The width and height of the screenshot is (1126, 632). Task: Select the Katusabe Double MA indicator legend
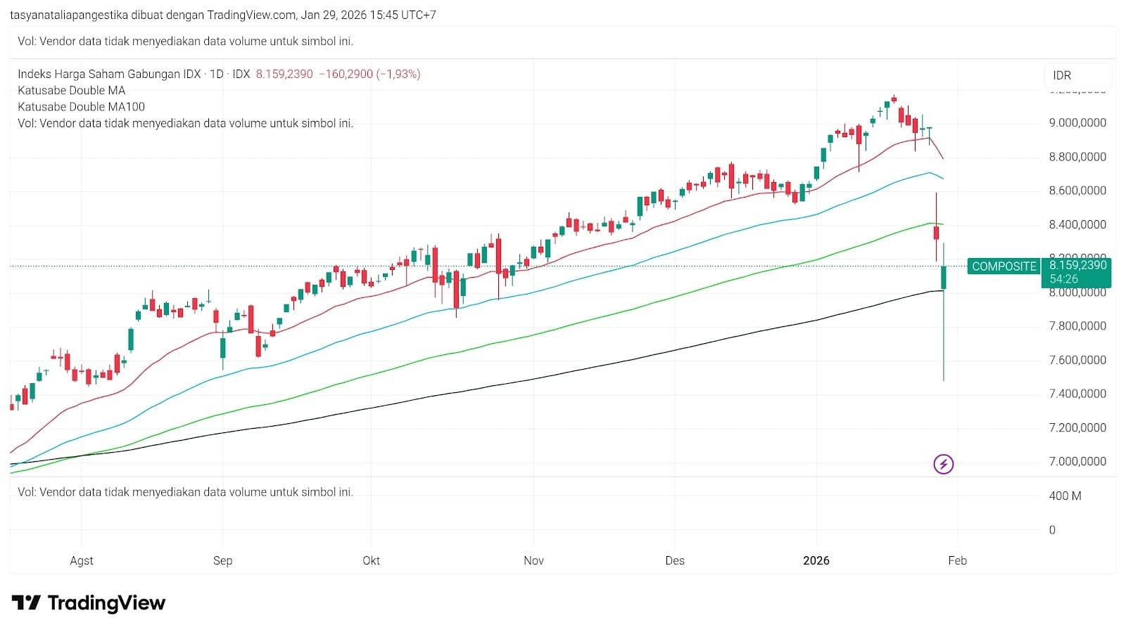(x=71, y=90)
